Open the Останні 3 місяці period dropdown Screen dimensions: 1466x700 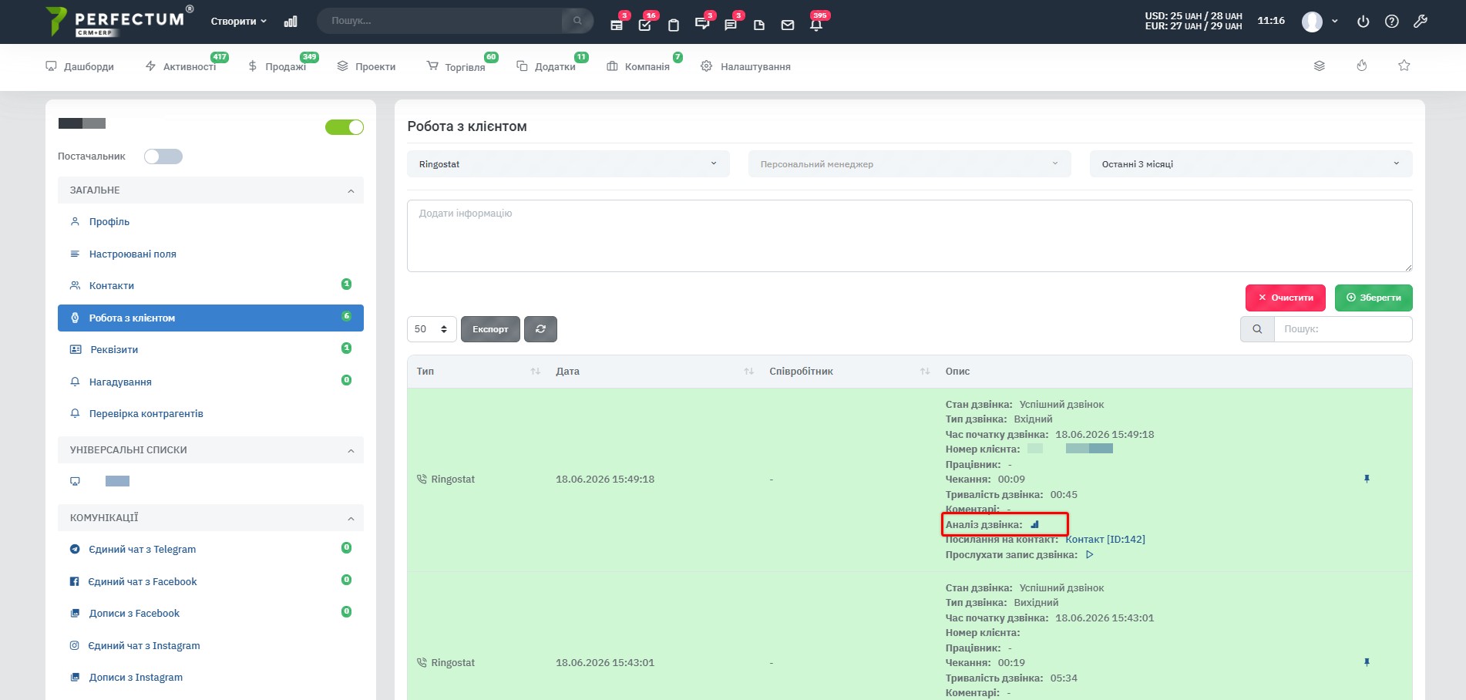(x=1251, y=164)
